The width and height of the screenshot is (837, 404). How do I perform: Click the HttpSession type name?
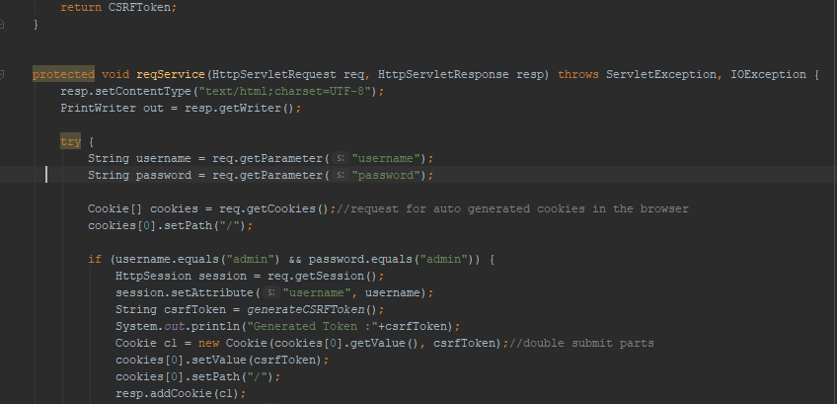pos(153,276)
